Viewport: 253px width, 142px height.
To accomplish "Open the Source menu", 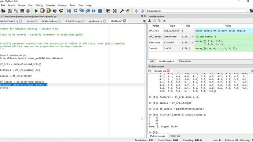I will (21, 5).
